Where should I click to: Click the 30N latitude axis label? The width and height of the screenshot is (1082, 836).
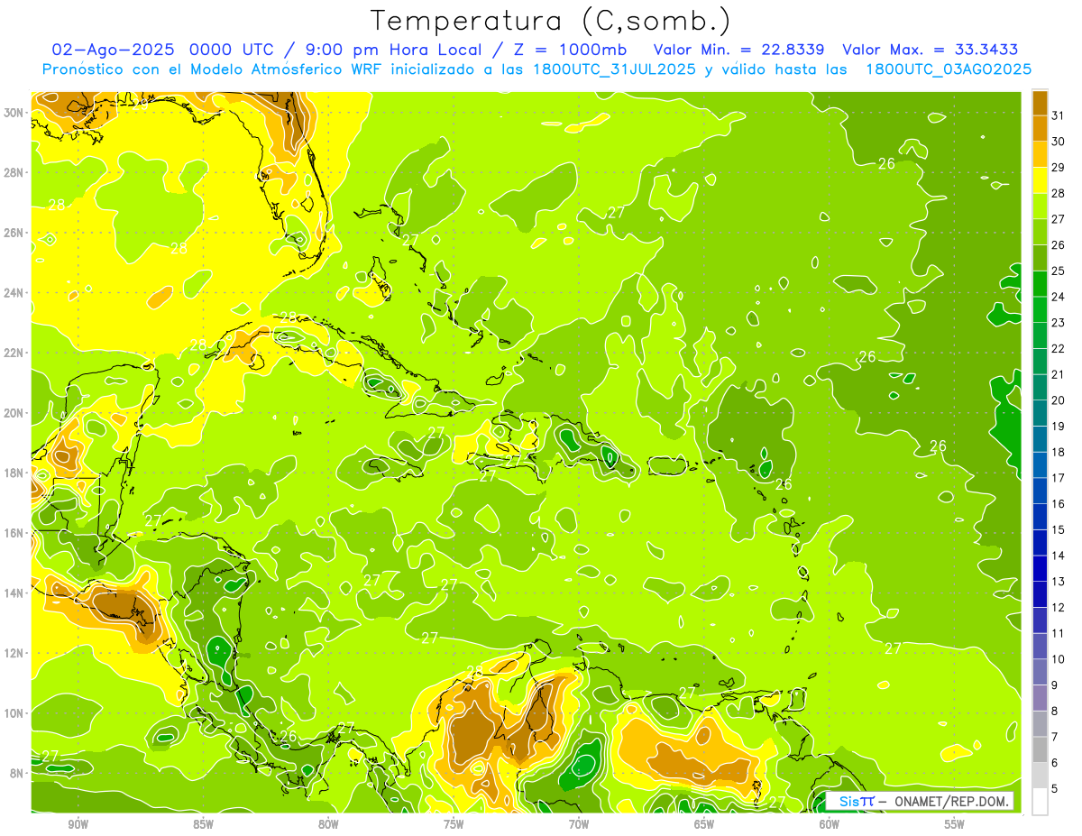[14, 113]
